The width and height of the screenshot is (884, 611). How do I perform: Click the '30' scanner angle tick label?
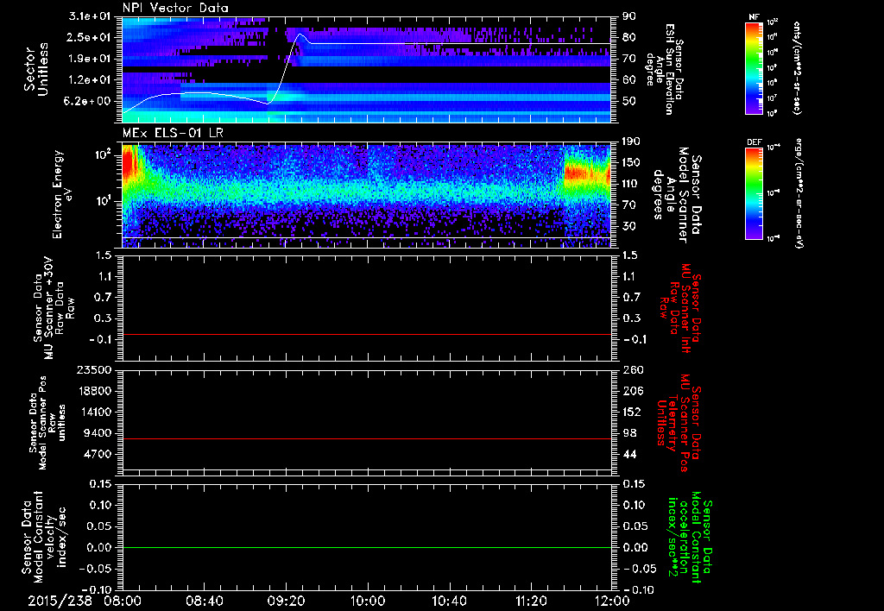click(x=628, y=226)
